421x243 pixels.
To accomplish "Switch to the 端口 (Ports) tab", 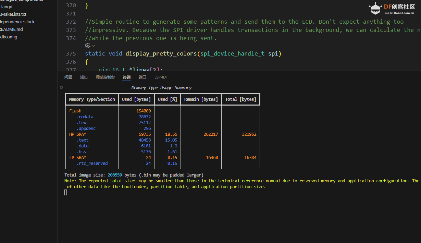I will [143, 77].
